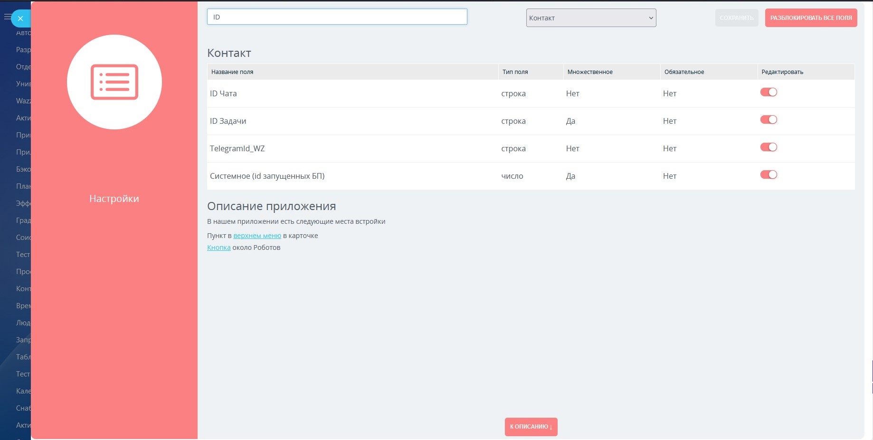Sort by Название поля column header
873x440 pixels.
click(232, 72)
